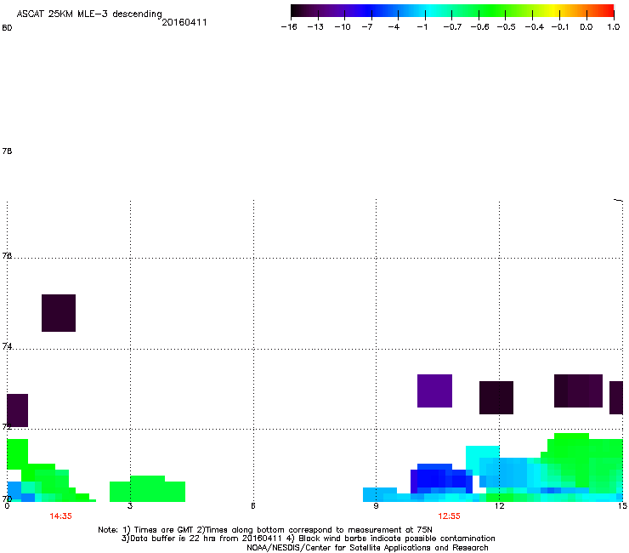
Task: Select the wide dark rectangle between longitudes 12 and 15
Action: point(579,391)
